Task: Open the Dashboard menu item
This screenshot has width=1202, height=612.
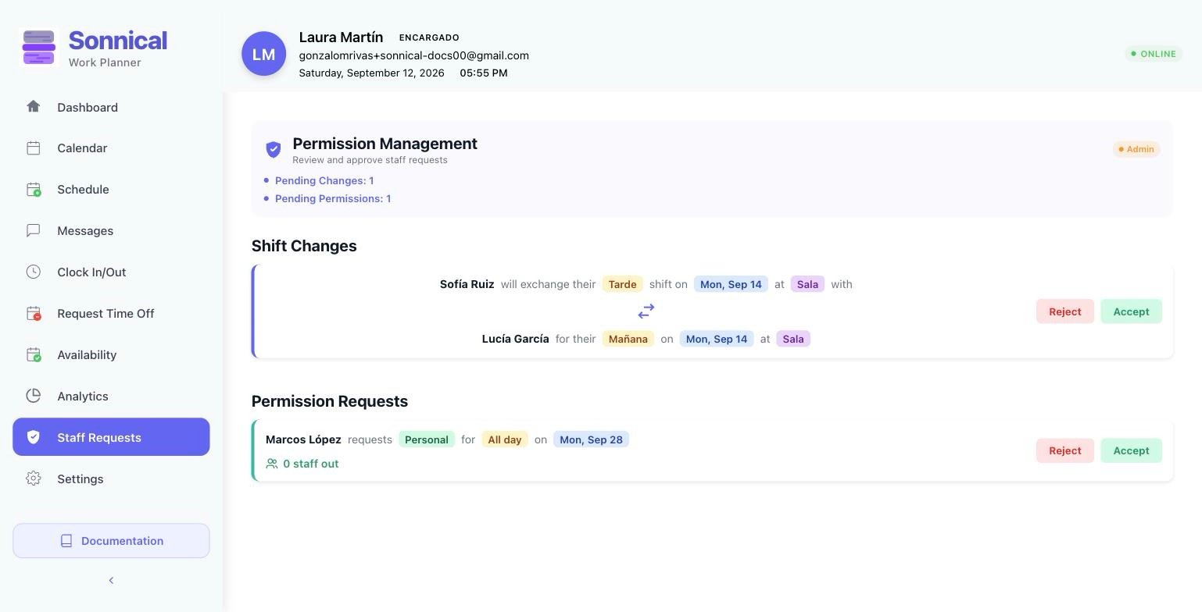Action: (111, 107)
